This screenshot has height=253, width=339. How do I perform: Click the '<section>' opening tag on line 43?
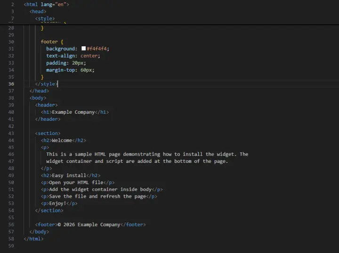coord(48,133)
